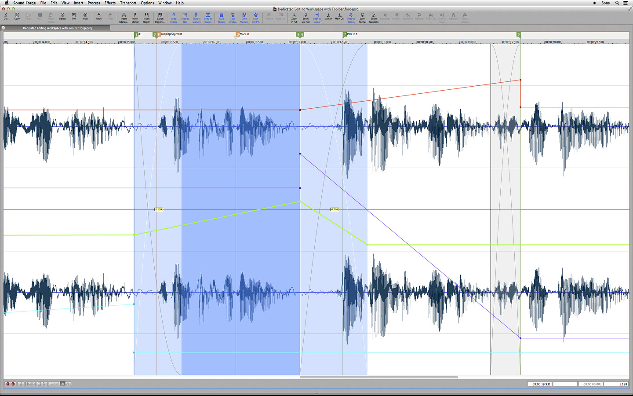633x396 pixels.
Task: Toggle Snap Enable in the toolbar
Action: pos(174,17)
